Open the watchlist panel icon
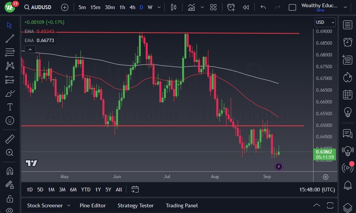 (347, 25)
